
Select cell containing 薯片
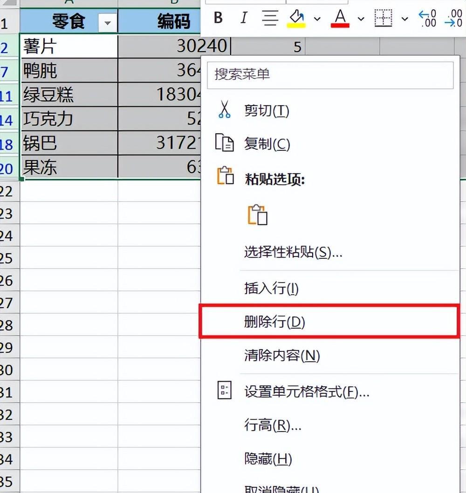[x=69, y=46]
